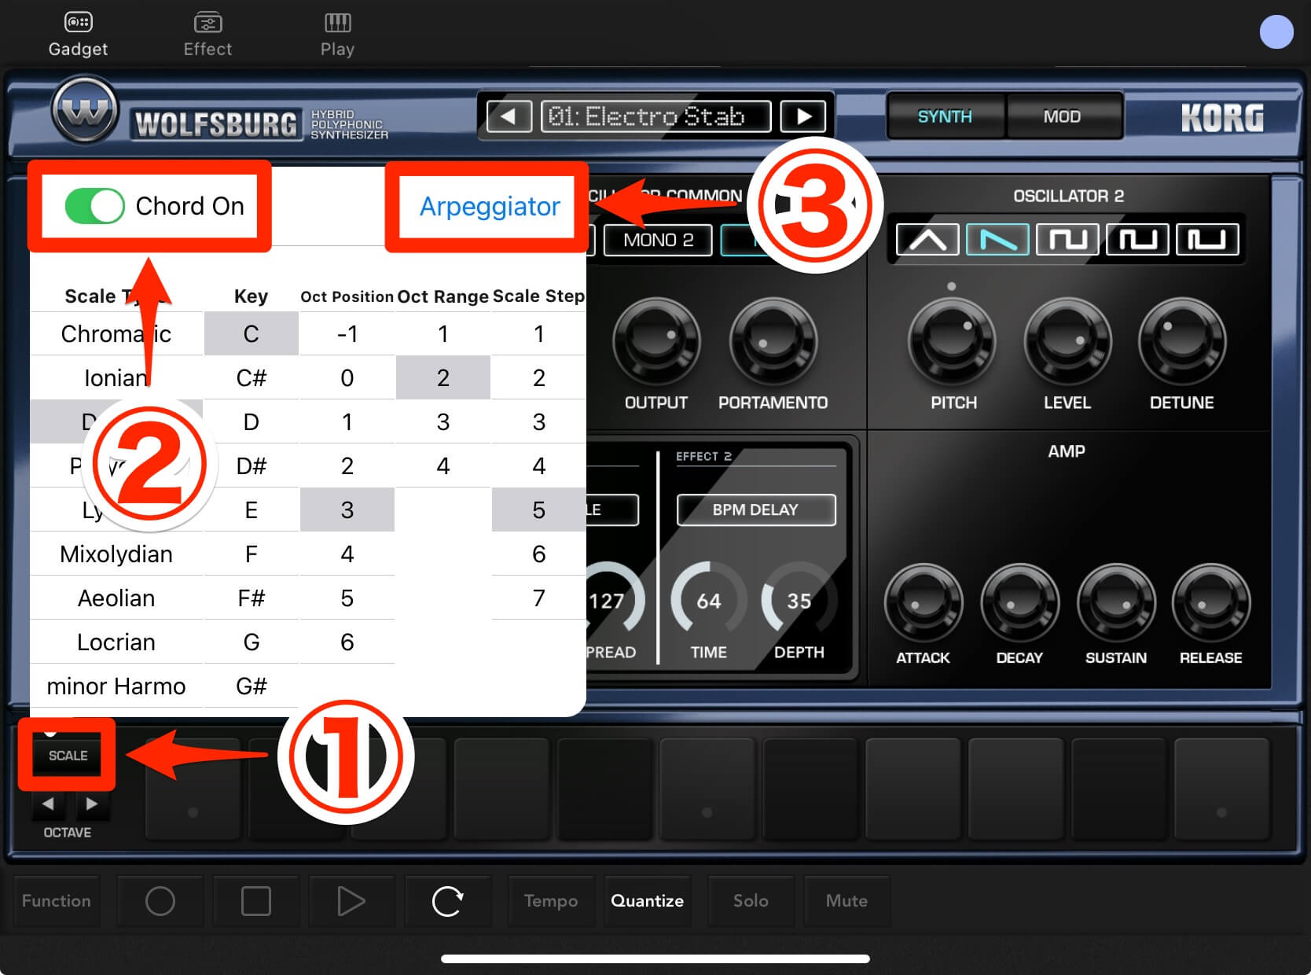Image resolution: width=1311 pixels, height=975 pixels.
Task: Toggle Solo for this track
Action: [x=751, y=900]
